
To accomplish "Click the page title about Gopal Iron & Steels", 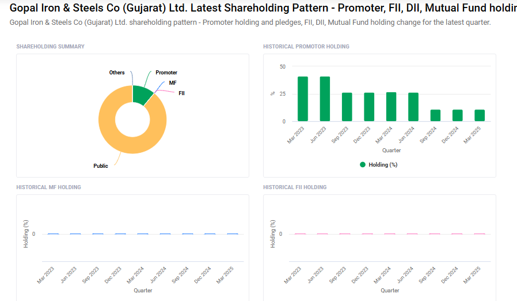I will [x=263, y=7].
